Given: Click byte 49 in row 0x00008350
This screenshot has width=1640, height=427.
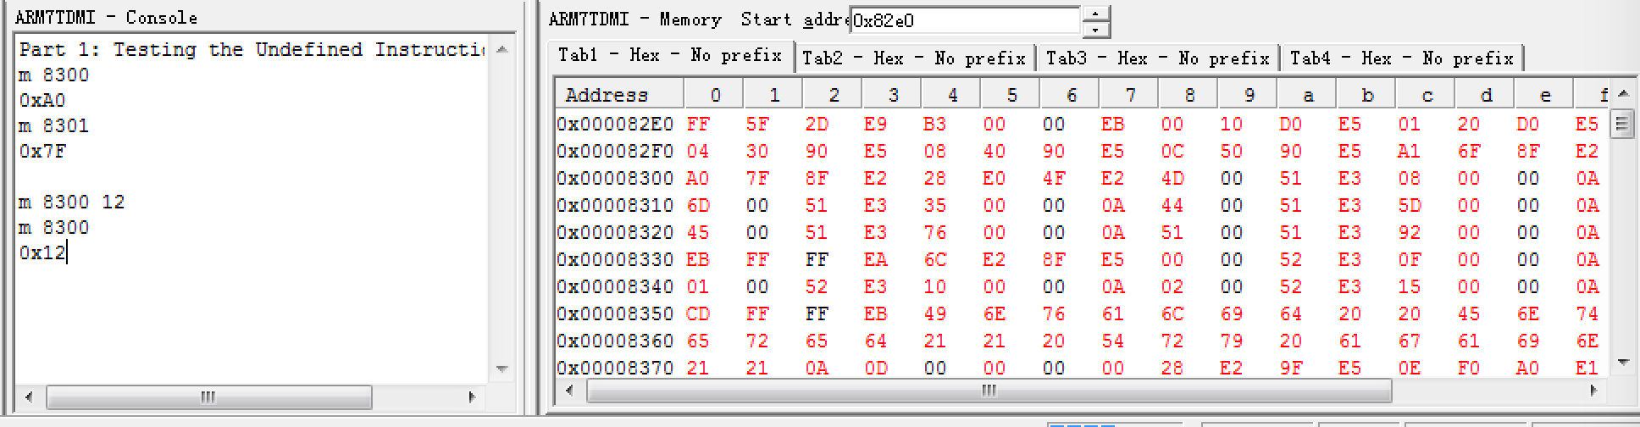Looking at the screenshot, I should (934, 314).
